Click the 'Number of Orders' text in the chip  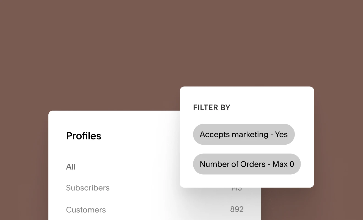[232, 164]
